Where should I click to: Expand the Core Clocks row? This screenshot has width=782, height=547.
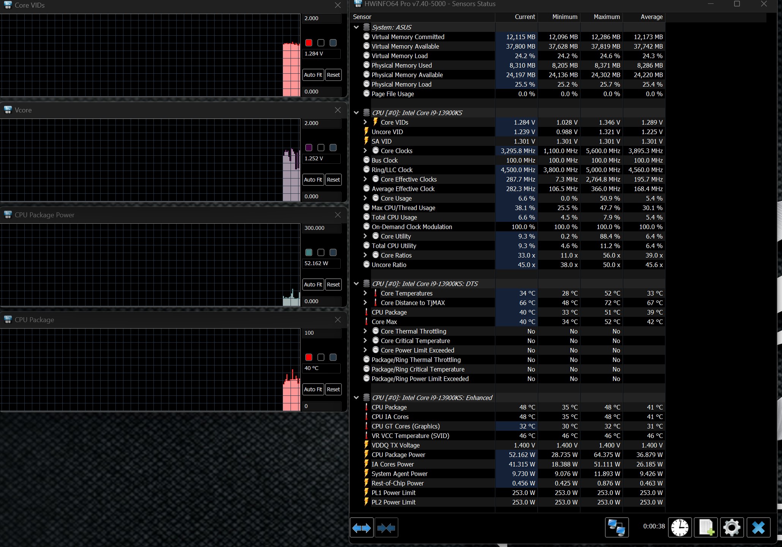[x=365, y=151]
